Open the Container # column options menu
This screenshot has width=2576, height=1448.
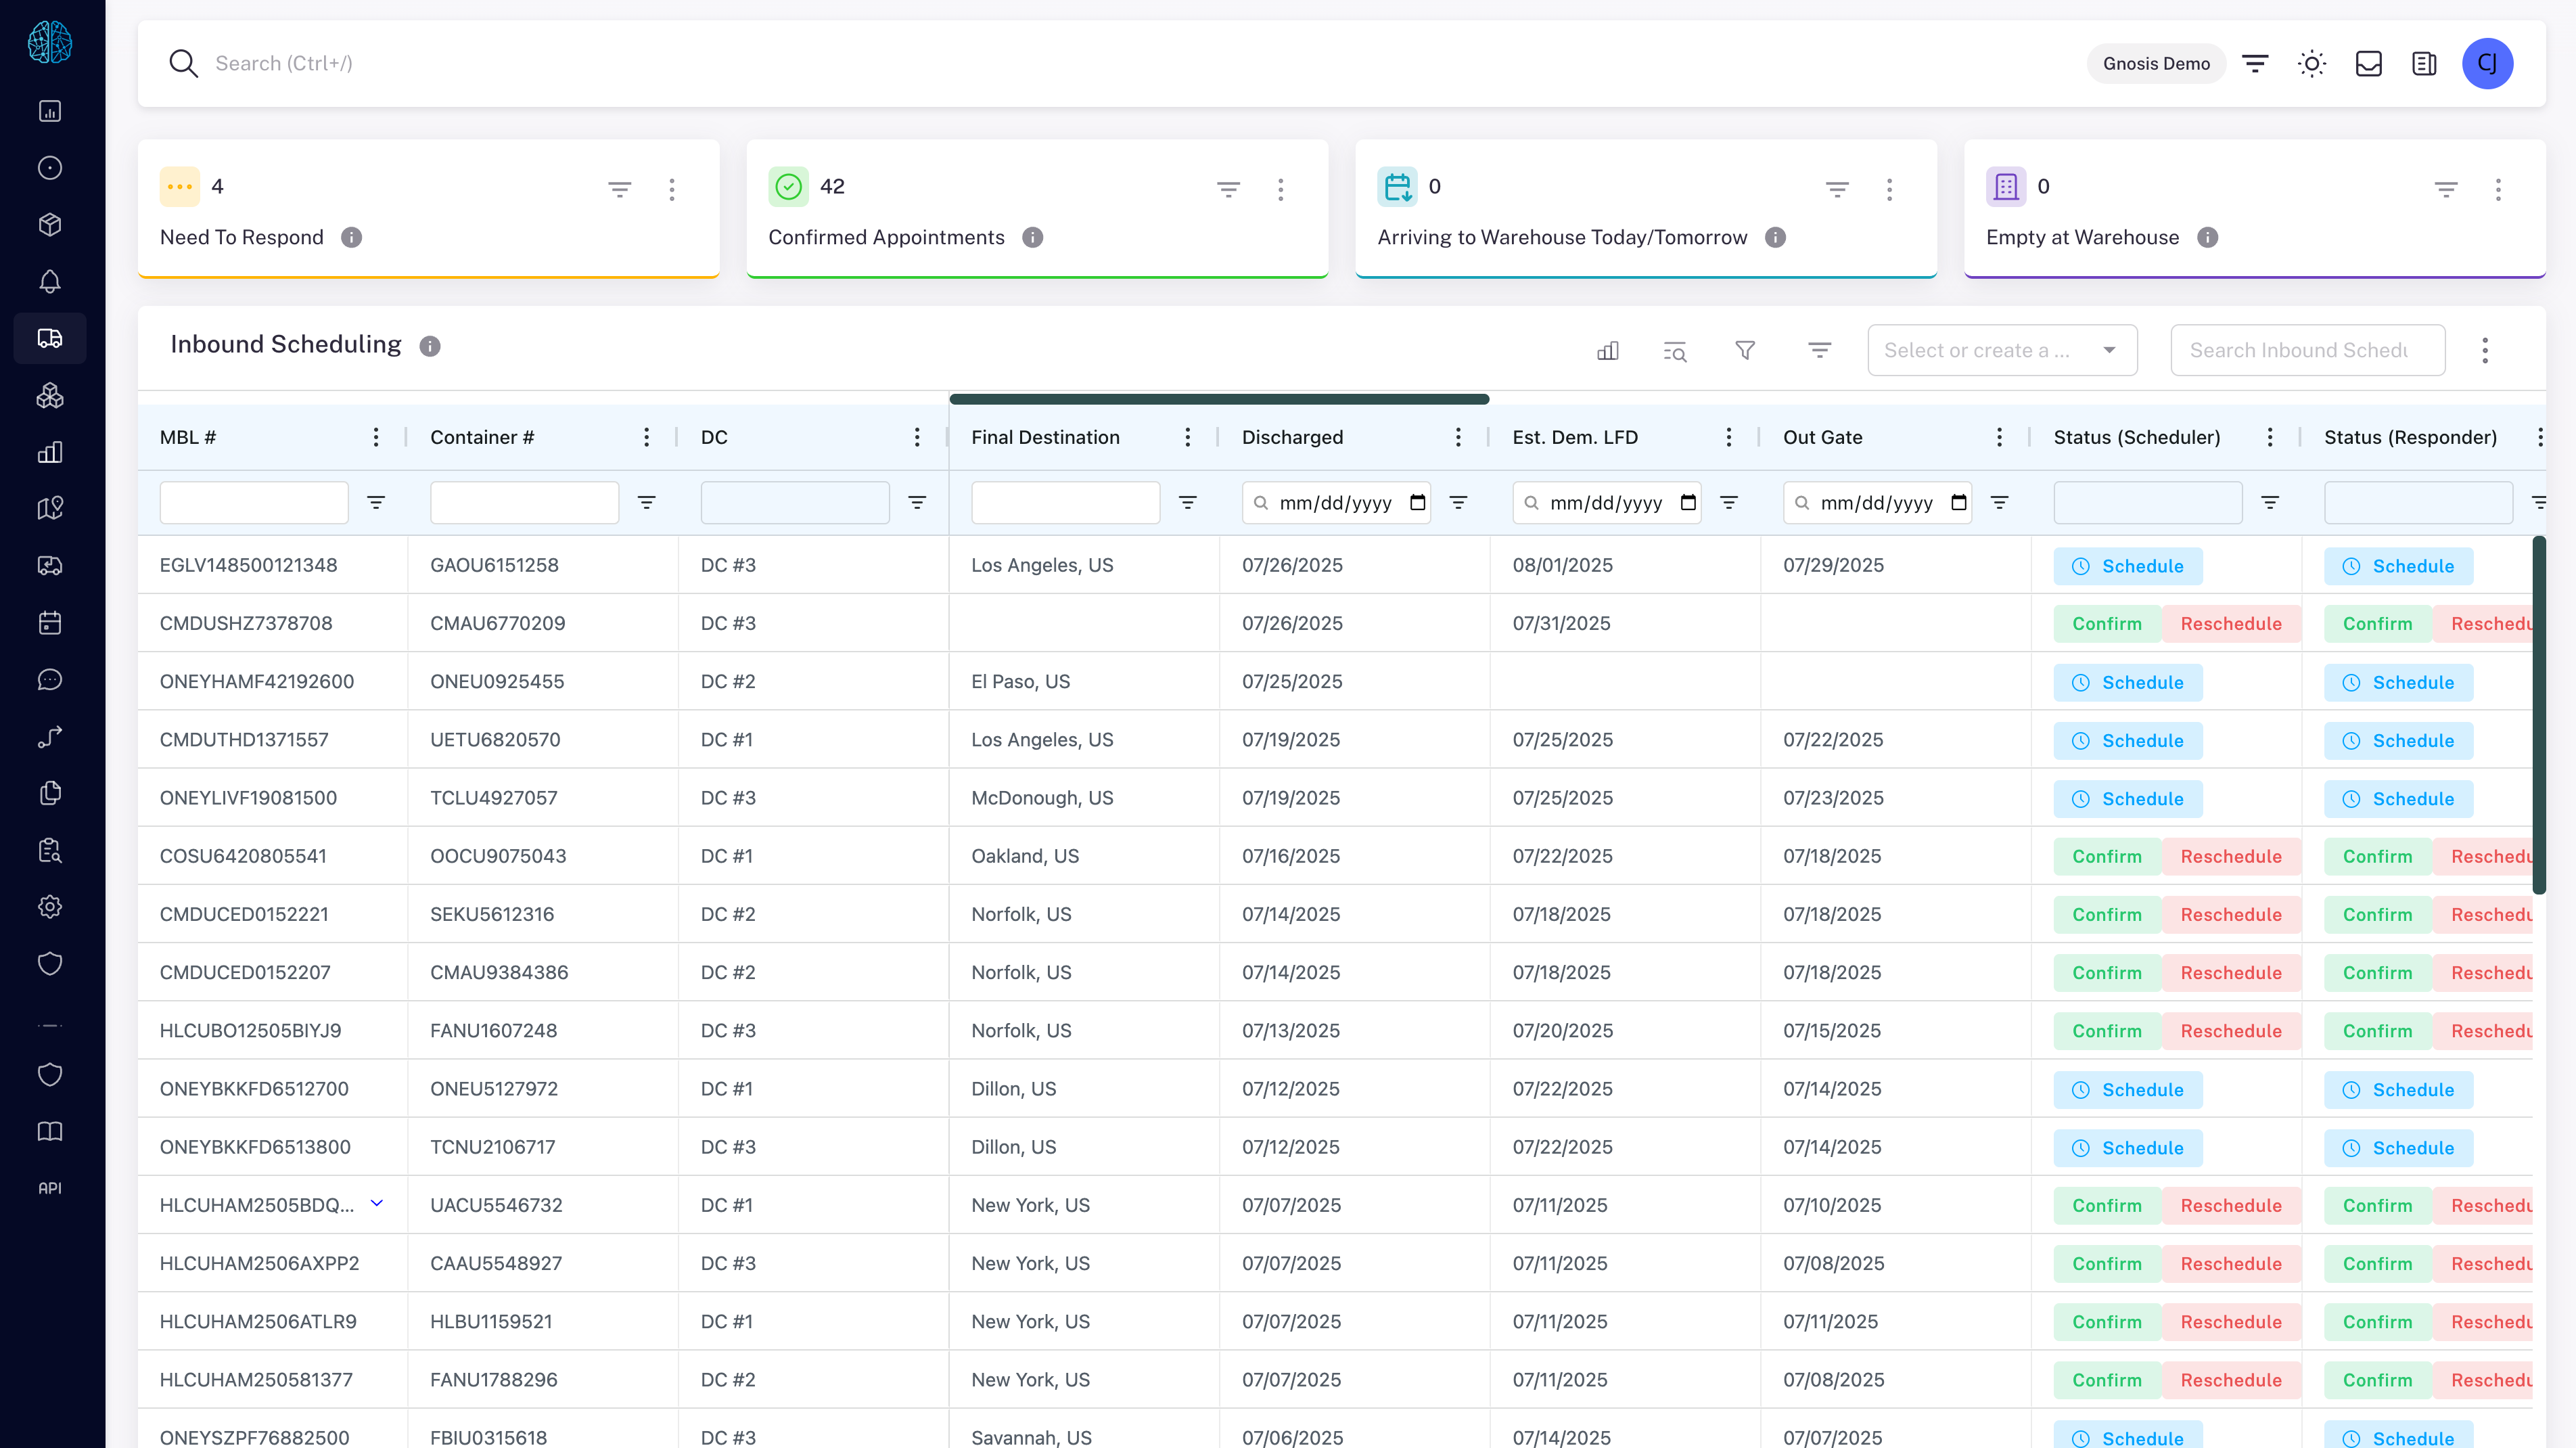tap(646, 437)
